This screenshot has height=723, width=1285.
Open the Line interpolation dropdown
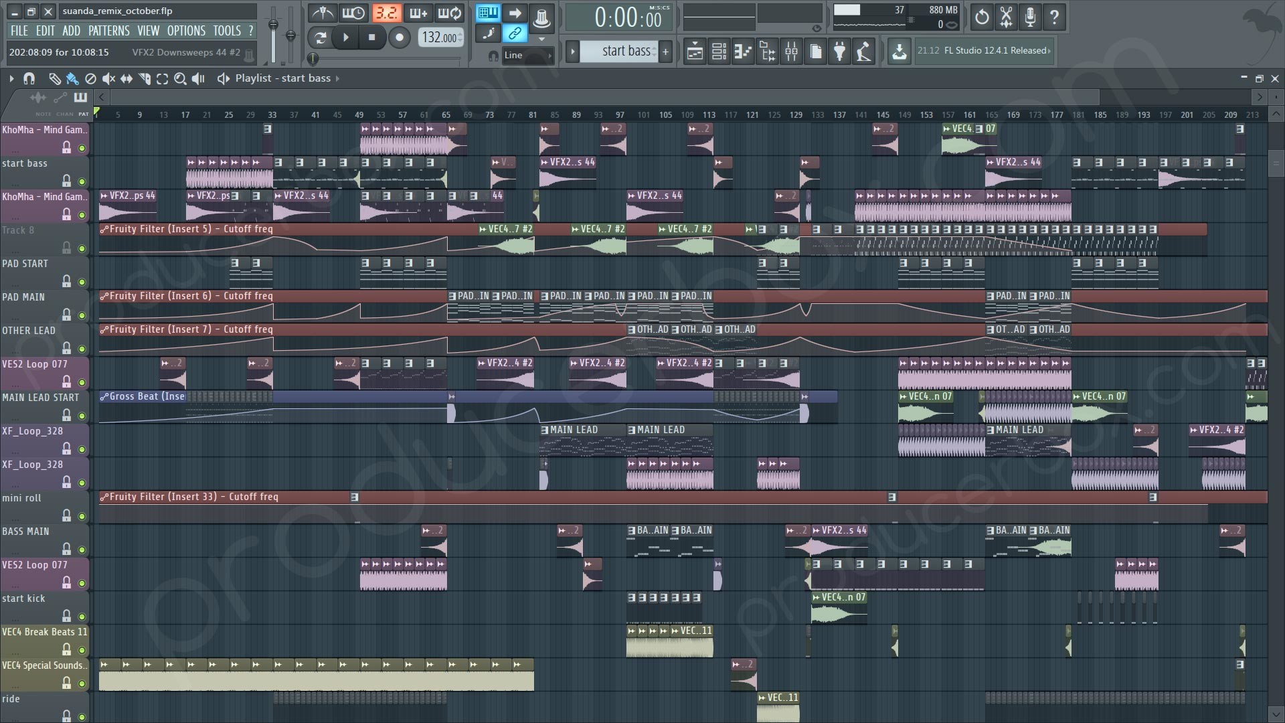(525, 54)
